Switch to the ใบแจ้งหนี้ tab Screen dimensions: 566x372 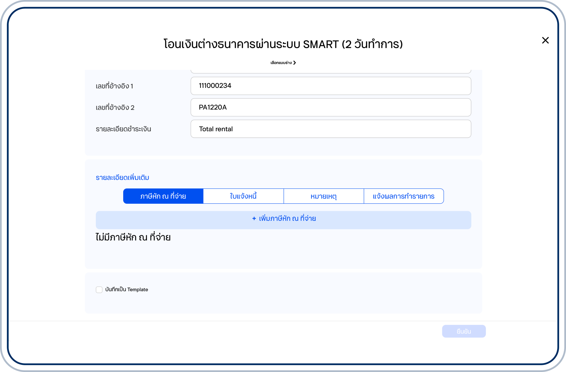[243, 196]
